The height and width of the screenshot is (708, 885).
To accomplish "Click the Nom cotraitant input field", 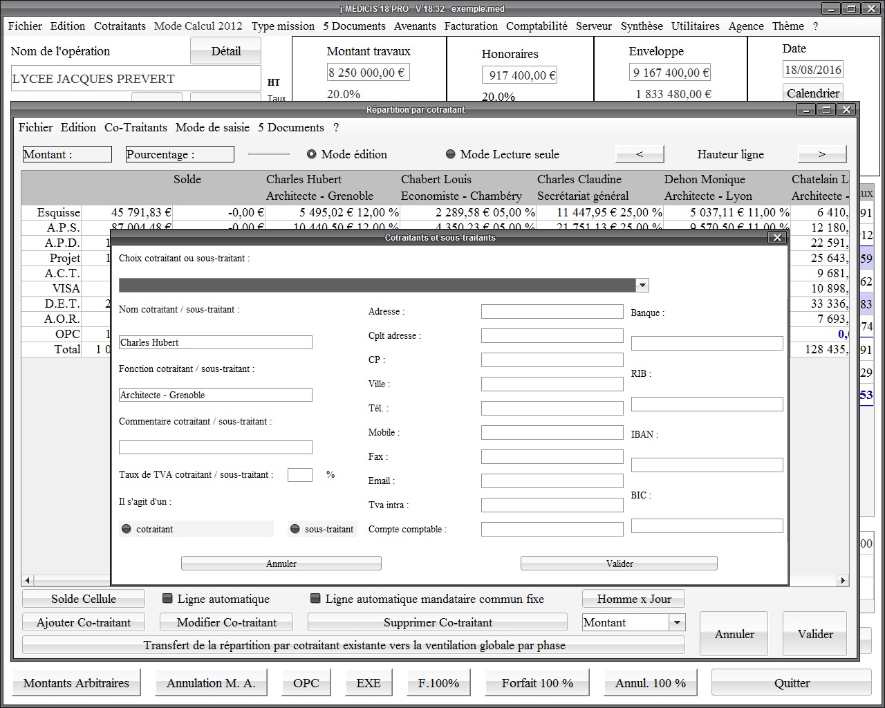I will (216, 342).
